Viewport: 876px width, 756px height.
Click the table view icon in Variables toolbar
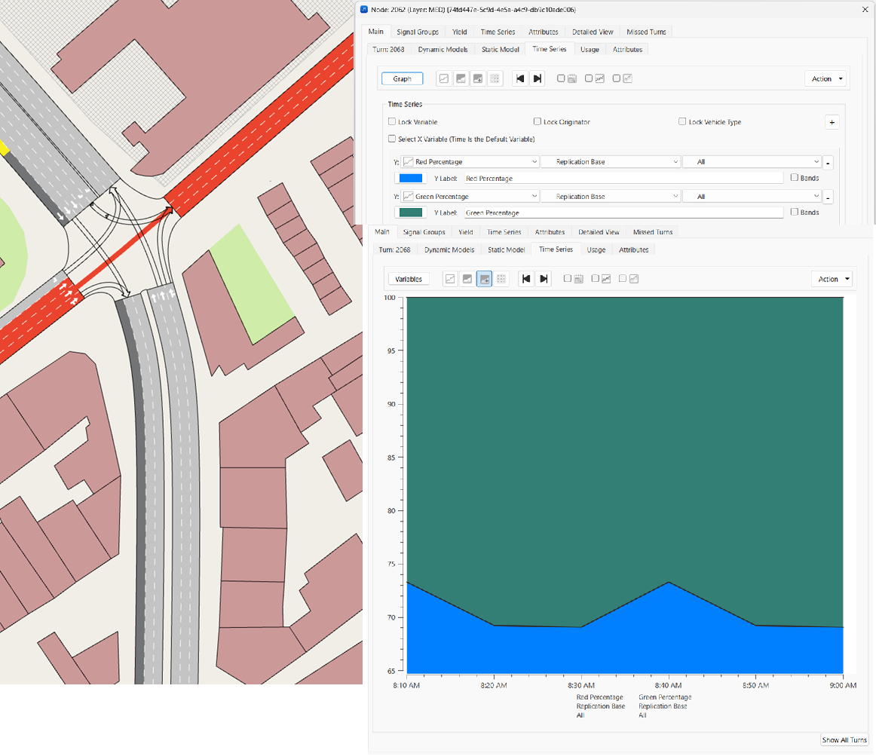501,279
